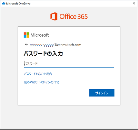Click the red square of Microsoft logo
The width and height of the screenshot is (138, 130).
25,34
